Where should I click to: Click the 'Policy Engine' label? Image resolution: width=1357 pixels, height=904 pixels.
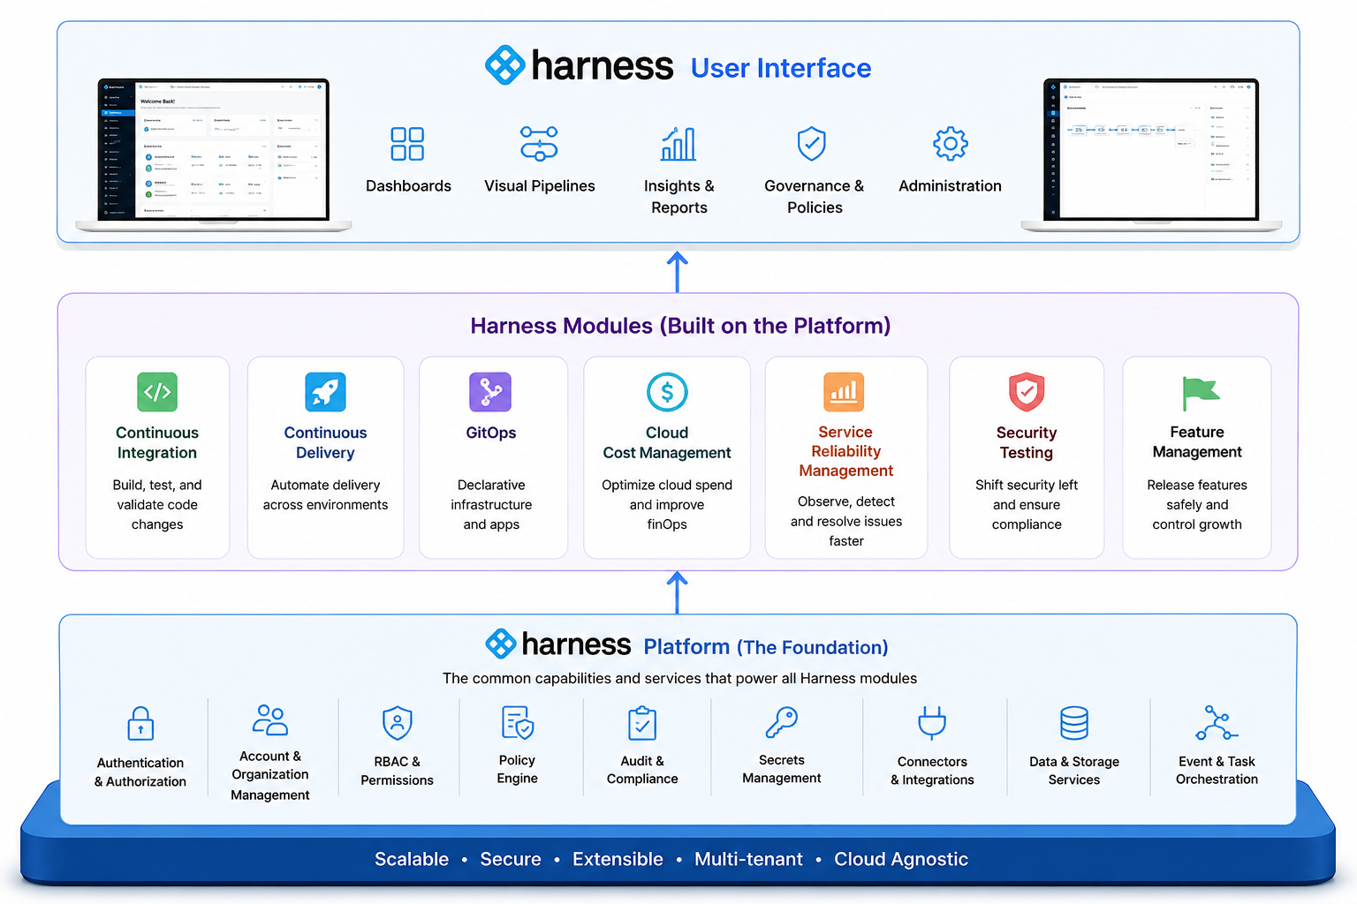pos(518,769)
